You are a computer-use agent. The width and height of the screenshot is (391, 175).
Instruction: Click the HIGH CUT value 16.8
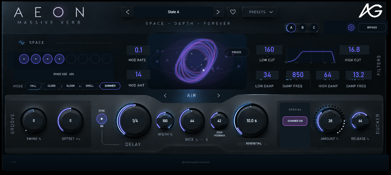354,50
